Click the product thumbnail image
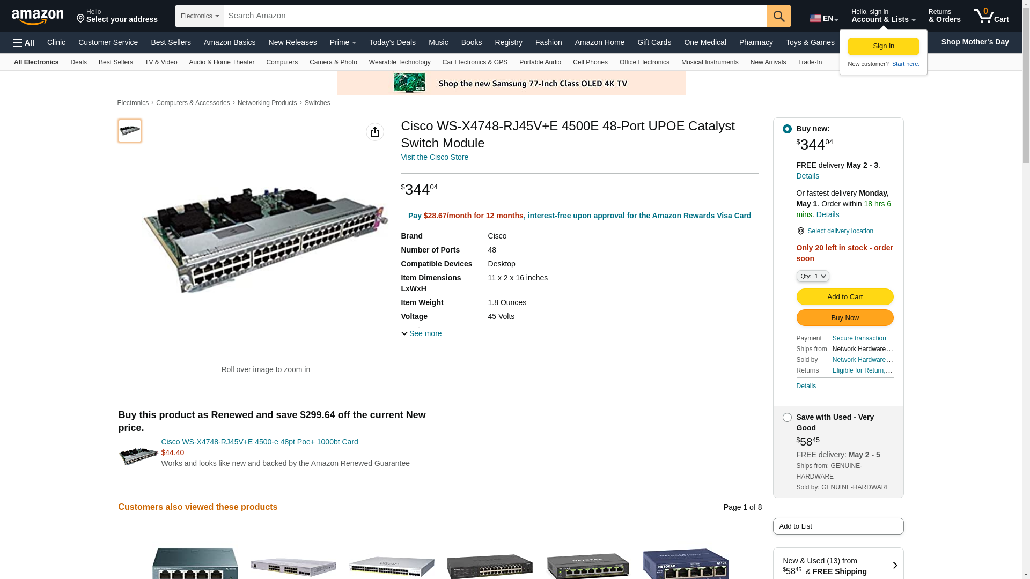Image resolution: width=1030 pixels, height=579 pixels. 130,131
